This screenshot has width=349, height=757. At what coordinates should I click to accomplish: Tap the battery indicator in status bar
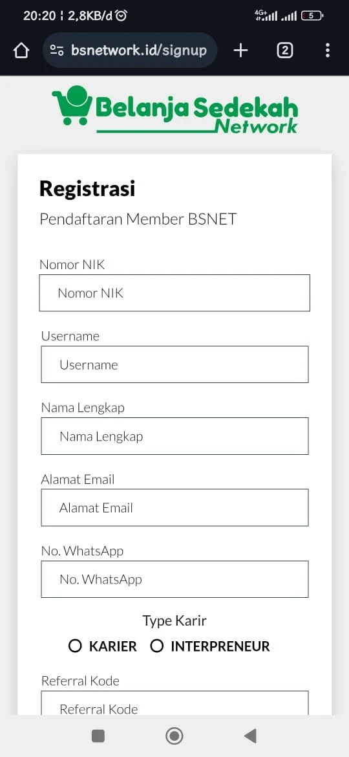click(312, 16)
